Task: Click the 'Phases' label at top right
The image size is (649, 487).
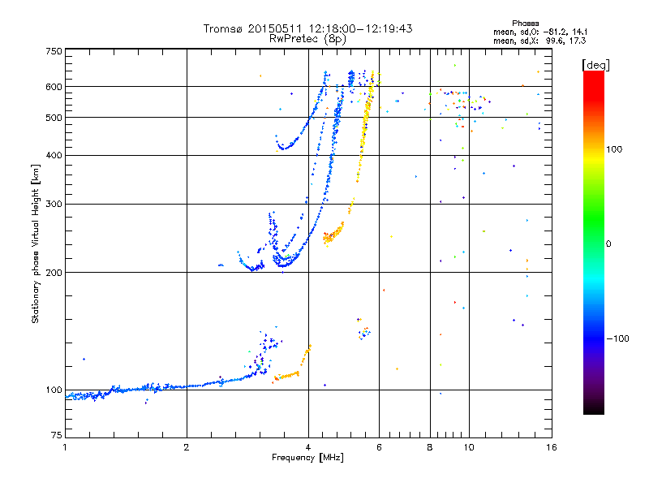Action: click(525, 24)
